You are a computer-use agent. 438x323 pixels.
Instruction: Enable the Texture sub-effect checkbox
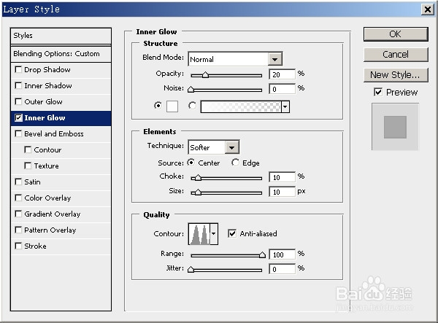pos(28,166)
